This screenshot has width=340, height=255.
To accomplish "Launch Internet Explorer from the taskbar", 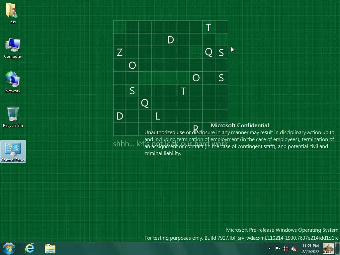I will pos(30,248).
